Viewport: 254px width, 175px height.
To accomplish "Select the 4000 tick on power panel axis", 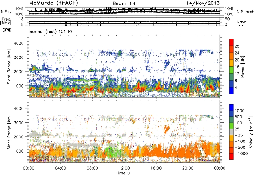I will pyautogui.click(x=19, y=43).
